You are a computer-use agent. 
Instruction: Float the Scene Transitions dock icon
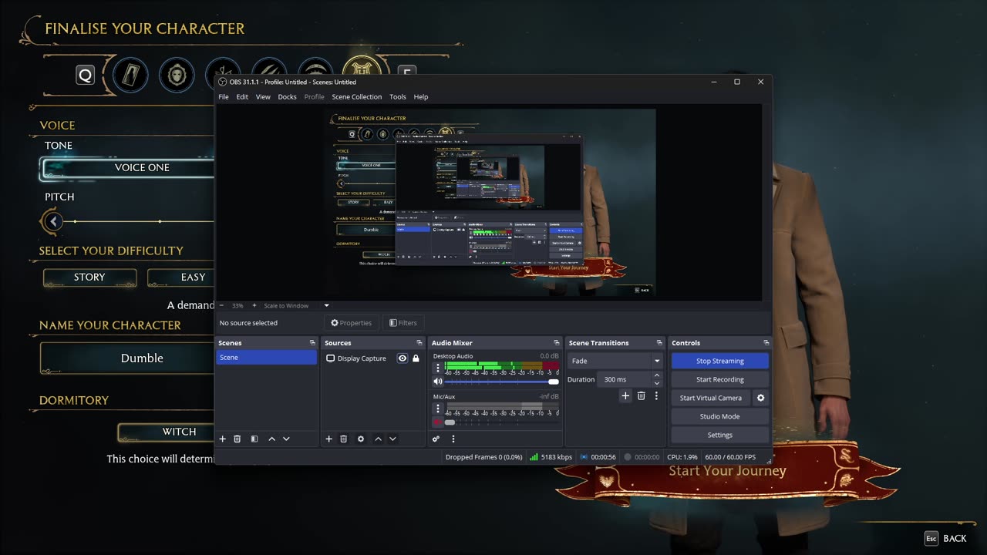tap(659, 343)
